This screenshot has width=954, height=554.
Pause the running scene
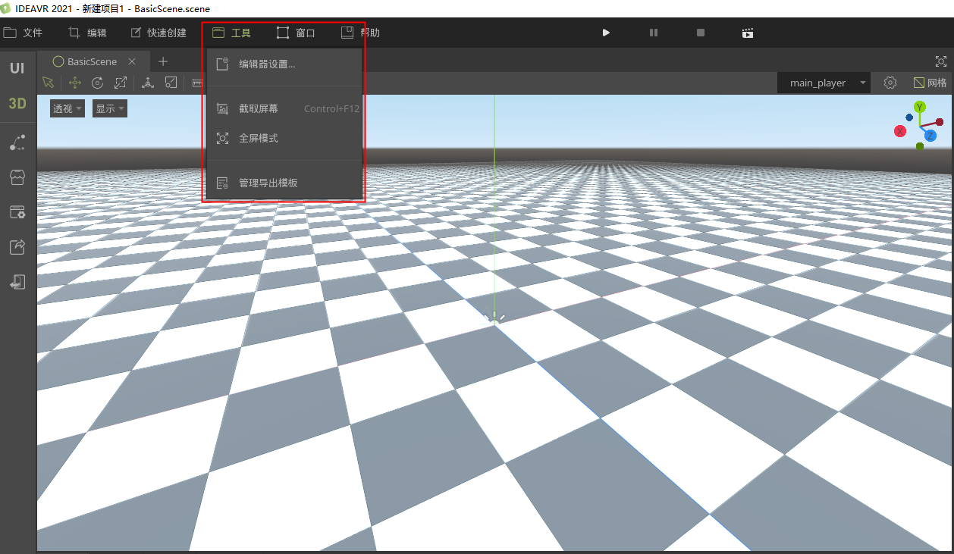point(654,33)
